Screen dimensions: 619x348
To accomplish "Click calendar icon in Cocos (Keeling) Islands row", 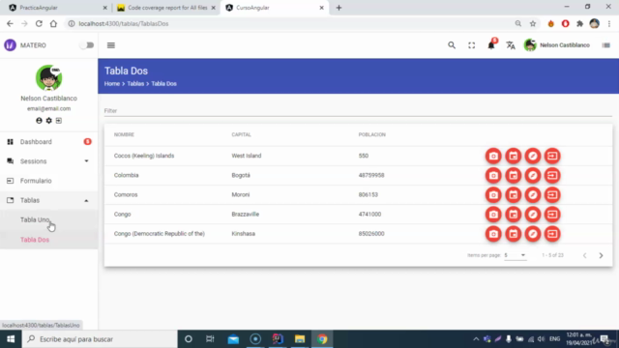I will click(514, 156).
